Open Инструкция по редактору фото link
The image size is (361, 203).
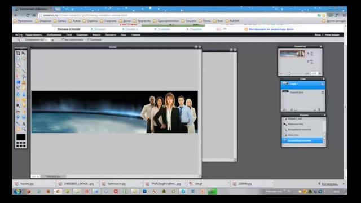coord(271,29)
